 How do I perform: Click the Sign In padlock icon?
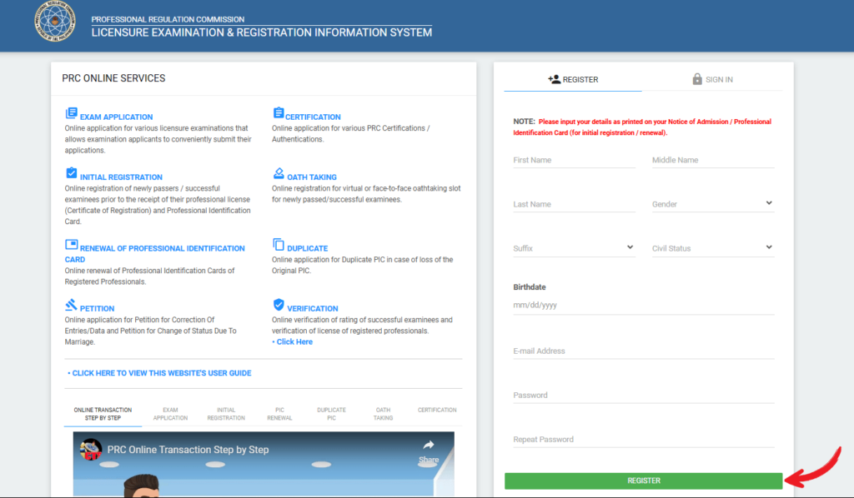(x=697, y=79)
